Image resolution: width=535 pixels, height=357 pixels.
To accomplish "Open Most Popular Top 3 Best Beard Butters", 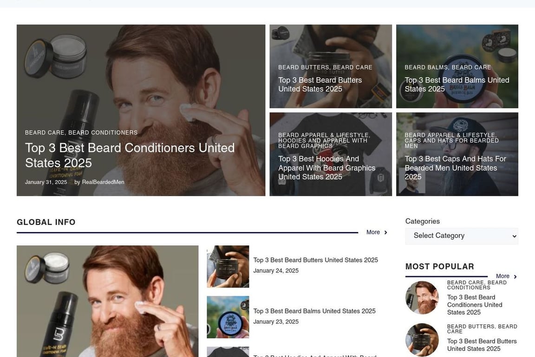I will point(482,345).
